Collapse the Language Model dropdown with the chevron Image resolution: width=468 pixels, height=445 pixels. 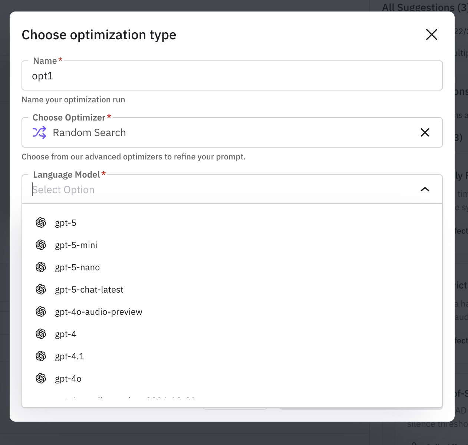pyautogui.click(x=425, y=189)
